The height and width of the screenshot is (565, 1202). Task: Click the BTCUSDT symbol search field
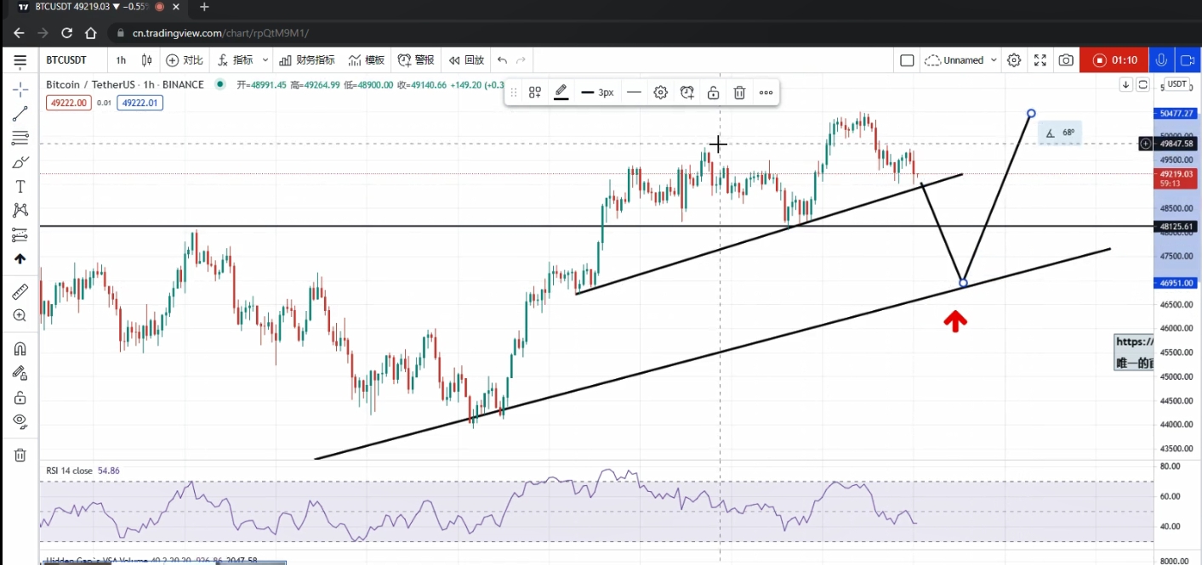[66, 60]
